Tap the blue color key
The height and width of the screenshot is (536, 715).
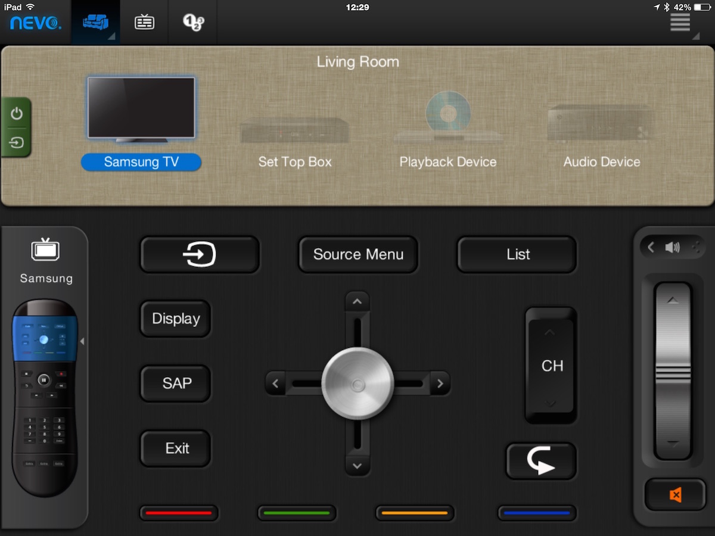click(x=537, y=513)
